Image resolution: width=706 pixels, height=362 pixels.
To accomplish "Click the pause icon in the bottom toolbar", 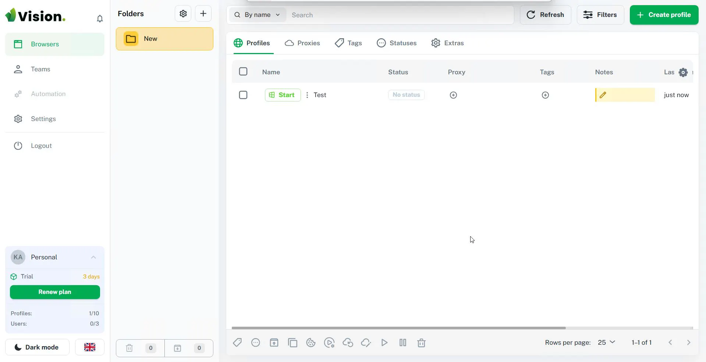I will tap(403, 343).
